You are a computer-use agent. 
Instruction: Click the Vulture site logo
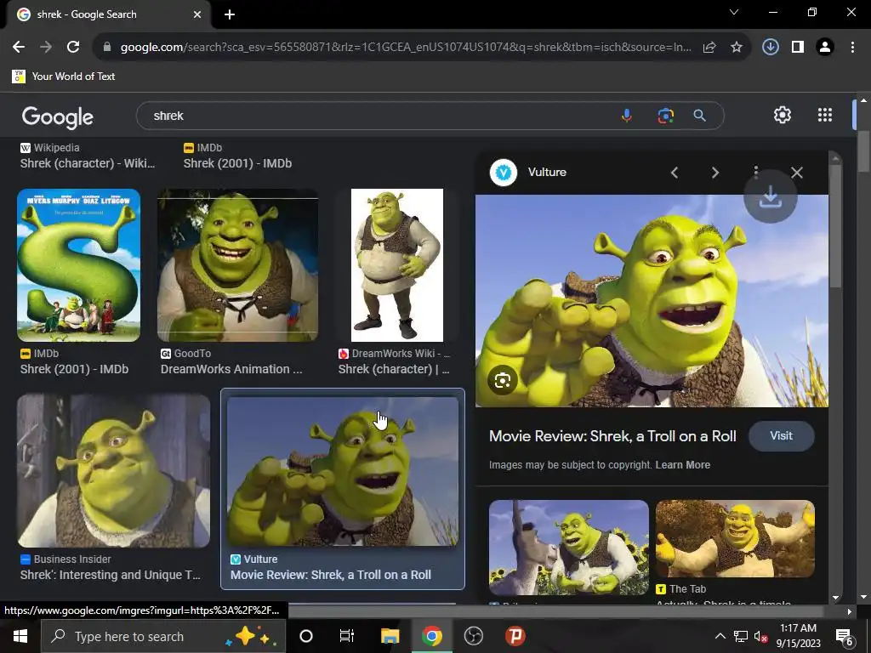tap(504, 173)
